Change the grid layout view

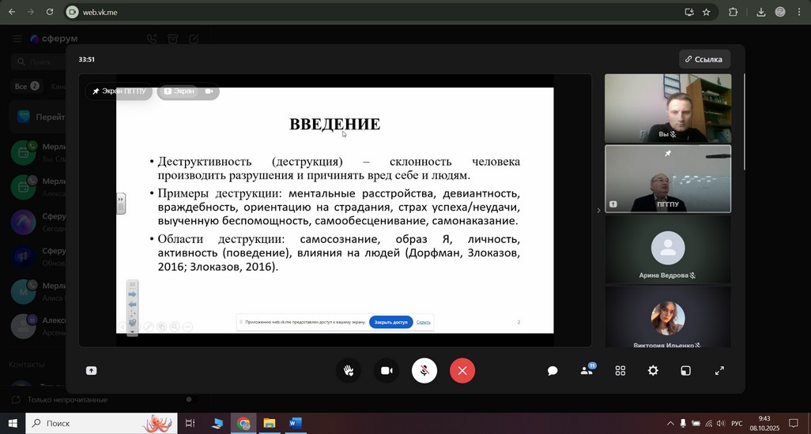(x=621, y=371)
